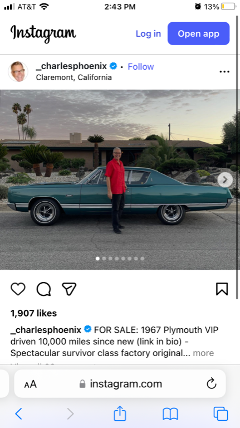Follow the _charlesphoenix account
The height and width of the screenshot is (428, 240).
point(141,66)
